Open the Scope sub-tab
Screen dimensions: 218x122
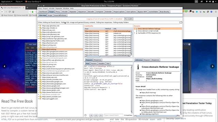coord(50,15)
